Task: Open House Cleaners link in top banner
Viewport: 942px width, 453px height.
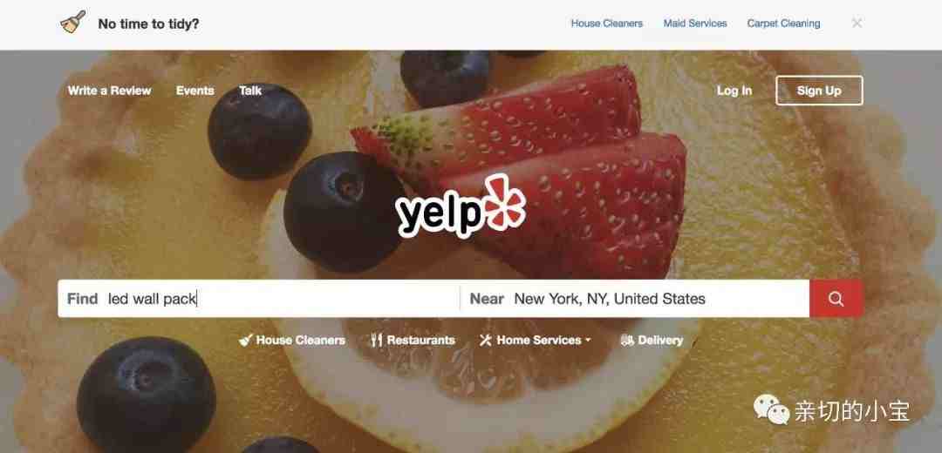Action: tap(606, 24)
